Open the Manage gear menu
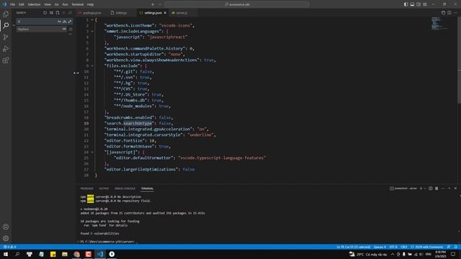Screen dimensions: 461x259 click(6, 238)
